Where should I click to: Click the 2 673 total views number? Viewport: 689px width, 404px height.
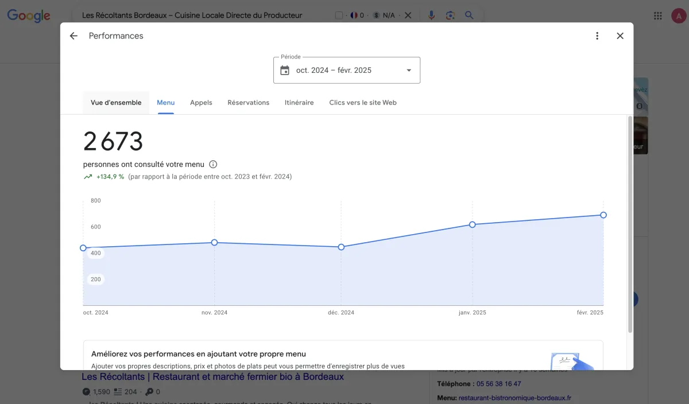tap(113, 141)
